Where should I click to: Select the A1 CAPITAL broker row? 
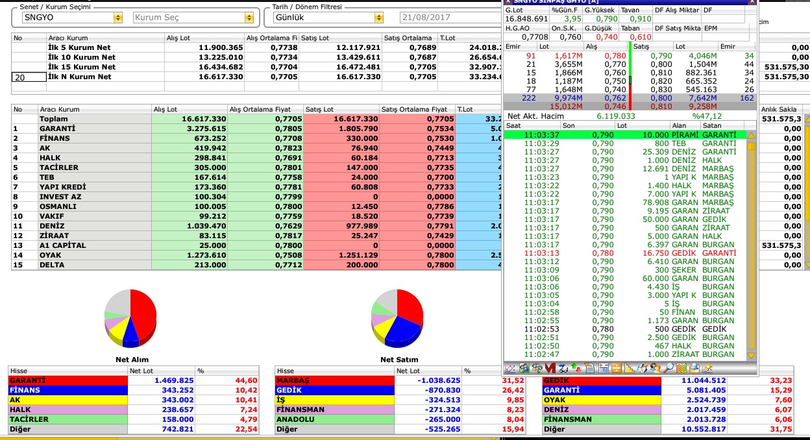(x=255, y=245)
